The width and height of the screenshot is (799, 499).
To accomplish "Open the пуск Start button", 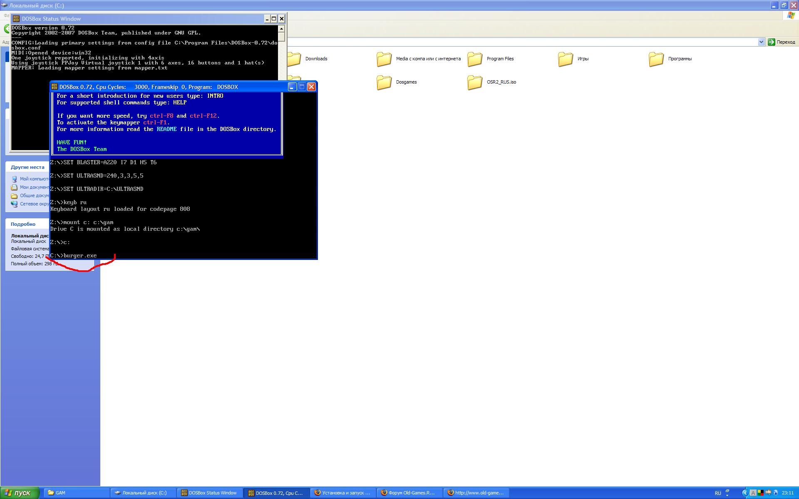I will tap(20, 493).
